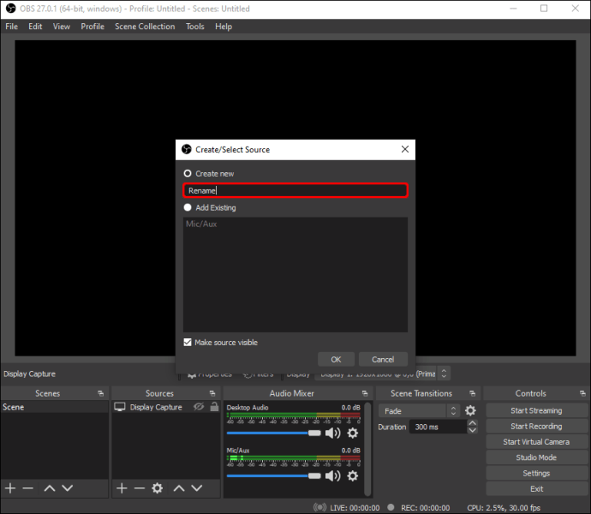Click the OBS icon in dialog title
Image resolution: width=591 pixels, height=514 pixels.
click(x=187, y=149)
